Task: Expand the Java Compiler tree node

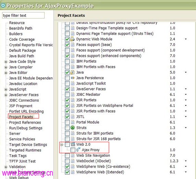Action: coord(6,67)
